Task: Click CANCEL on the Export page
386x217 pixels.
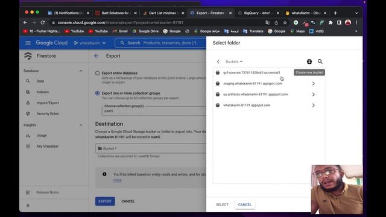Action: (128, 201)
